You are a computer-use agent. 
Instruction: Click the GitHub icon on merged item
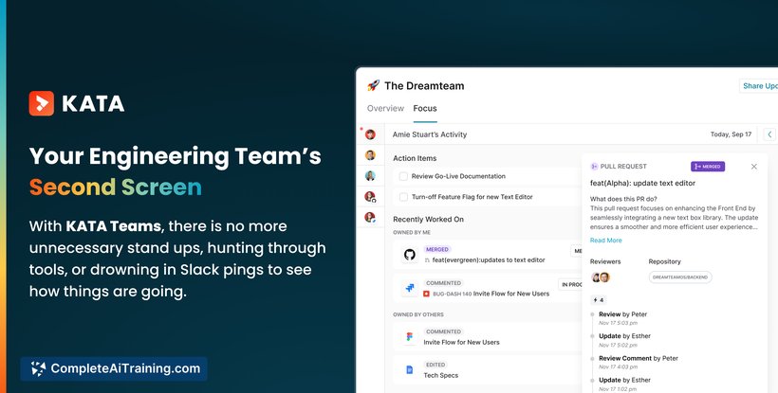[409, 255]
